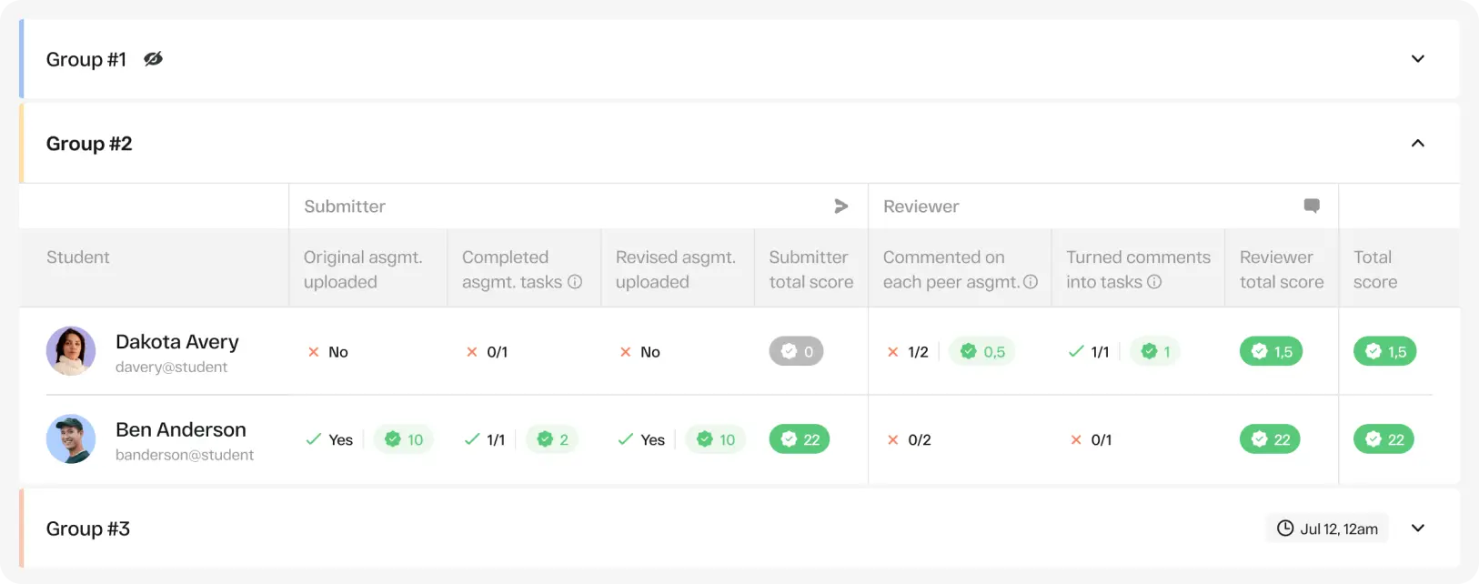Expand Group #3 with the down chevron
The image size is (1479, 584).
[x=1417, y=529]
